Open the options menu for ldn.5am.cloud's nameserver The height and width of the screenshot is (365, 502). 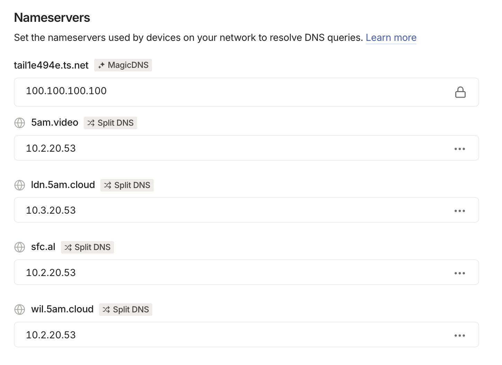(x=460, y=210)
